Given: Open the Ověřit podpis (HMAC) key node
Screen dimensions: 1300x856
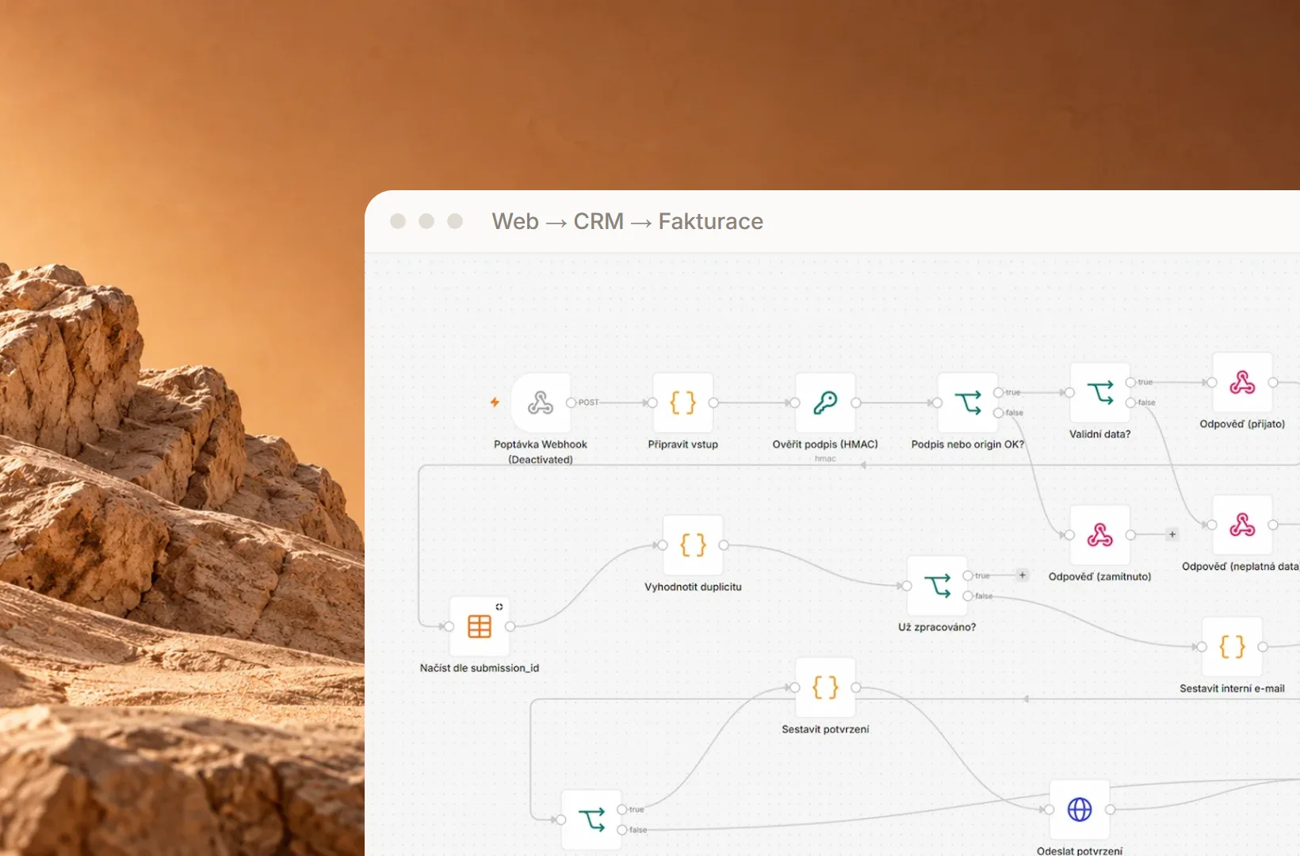Looking at the screenshot, I should (825, 403).
